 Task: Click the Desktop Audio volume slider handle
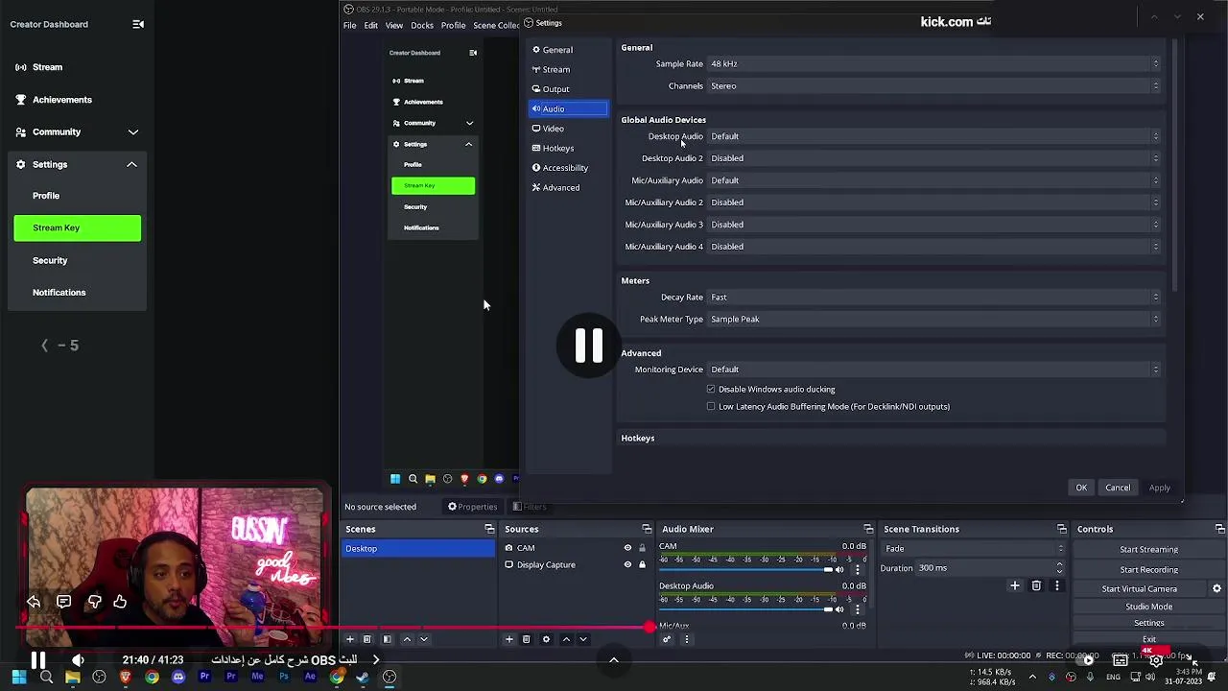click(x=828, y=609)
